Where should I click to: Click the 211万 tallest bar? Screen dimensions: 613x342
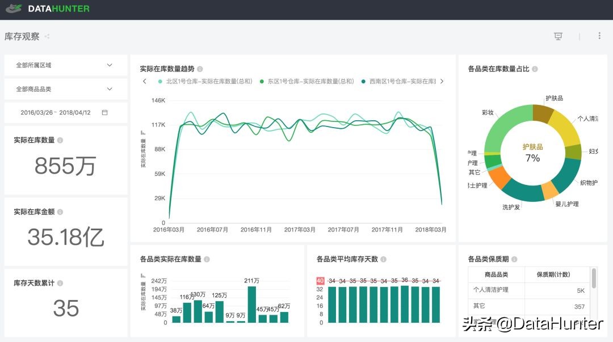pos(252,304)
